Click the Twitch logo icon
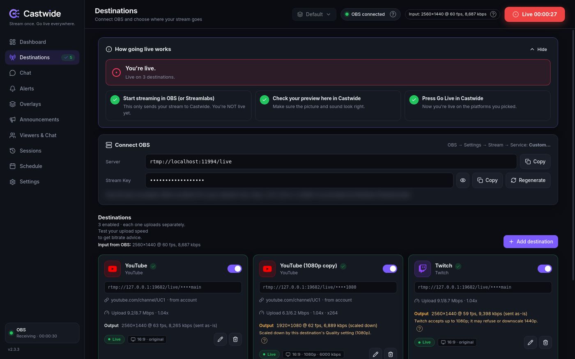Image resolution: width=575 pixels, height=359 pixels. pyautogui.click(x=423, y=269)
